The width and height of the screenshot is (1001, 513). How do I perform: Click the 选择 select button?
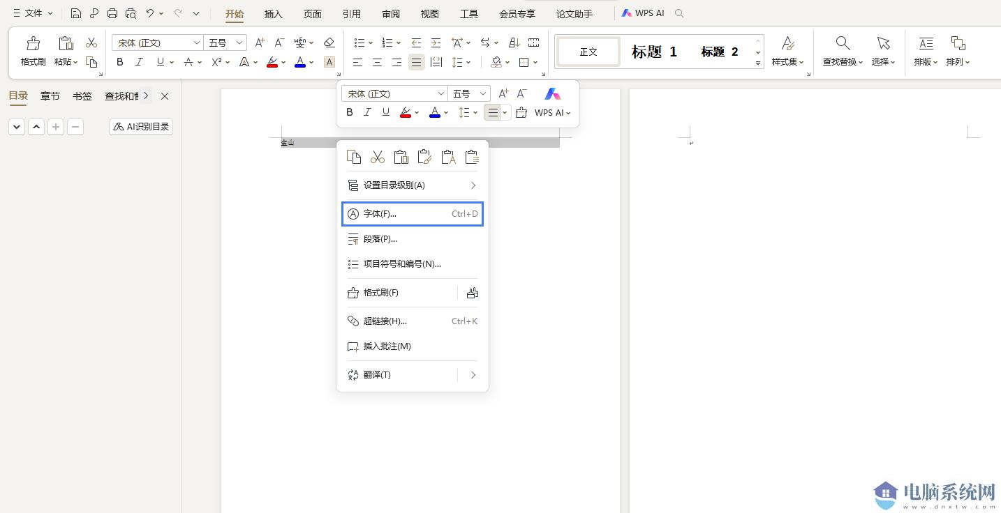click(x=884, y=52)
